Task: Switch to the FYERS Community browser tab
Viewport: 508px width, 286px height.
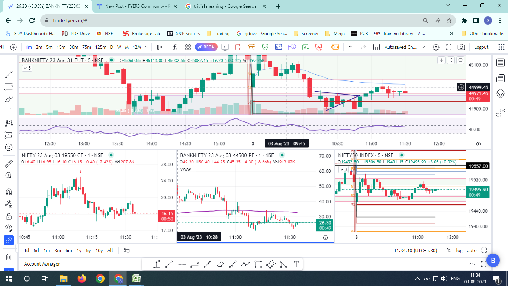Action: (136, 6)
